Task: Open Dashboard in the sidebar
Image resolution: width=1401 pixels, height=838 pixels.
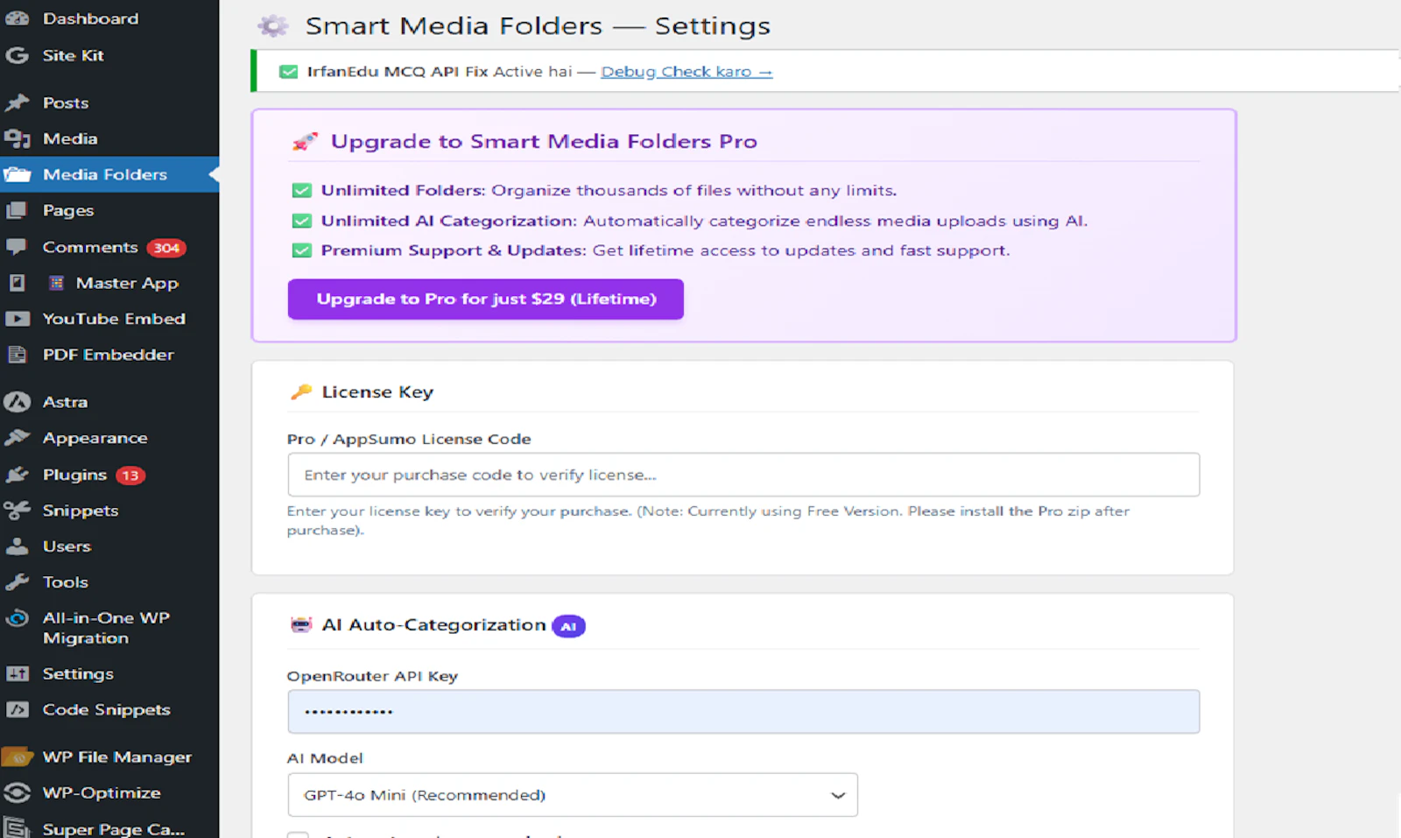Action: coord(90,18)
